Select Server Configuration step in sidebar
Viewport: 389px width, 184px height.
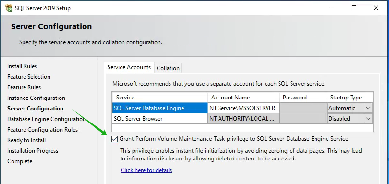(x=35, y=109)
